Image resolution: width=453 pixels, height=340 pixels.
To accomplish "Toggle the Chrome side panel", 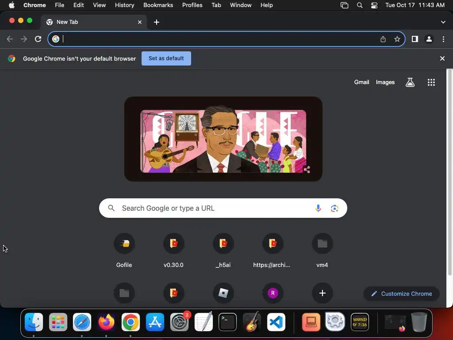I will pyautogui.click(x=415, y=39).
